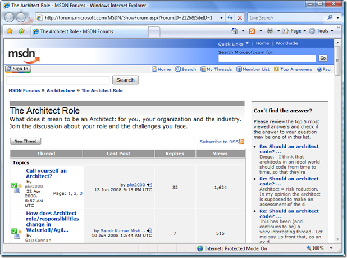Screen dimensions: 347x258
Task: Open Top Answerers navigation item
Action: pos(293,69)
